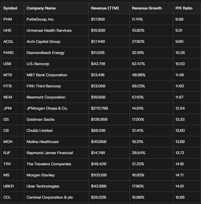This screenshot has width=201, height=204.
Task: Click the Revenue (TTM) column header
Action: (x=105, y=8)
